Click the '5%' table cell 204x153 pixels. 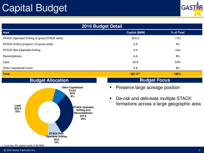pyautogui.click(x=178, y=44)
